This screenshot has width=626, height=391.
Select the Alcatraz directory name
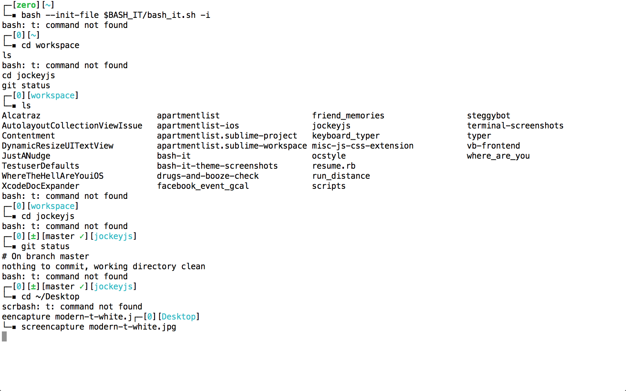click(21, 115)
